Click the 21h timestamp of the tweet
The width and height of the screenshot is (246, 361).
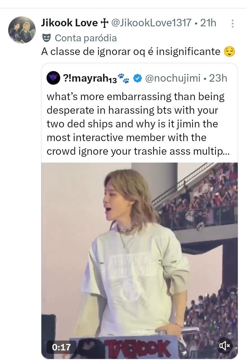click(x=208, y=23)
